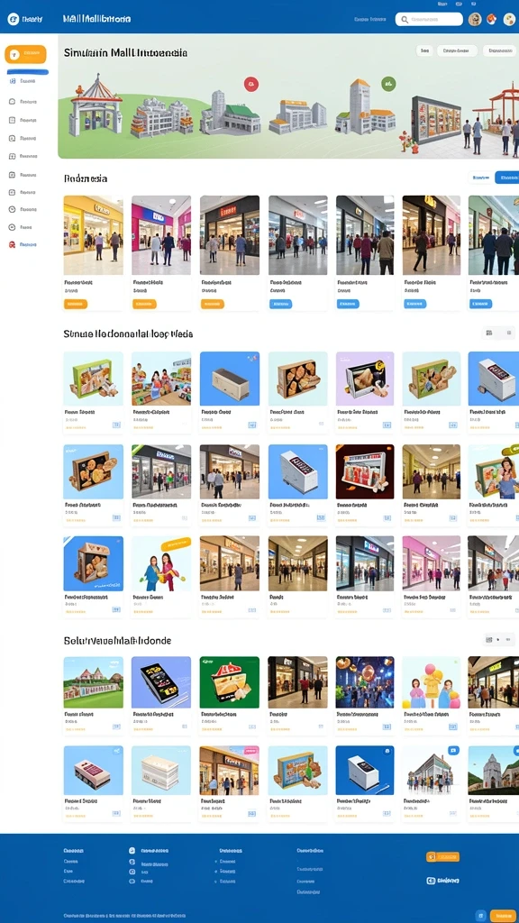519x923 pixels.
Task: Switch second section to grid view
Action: 489,334
